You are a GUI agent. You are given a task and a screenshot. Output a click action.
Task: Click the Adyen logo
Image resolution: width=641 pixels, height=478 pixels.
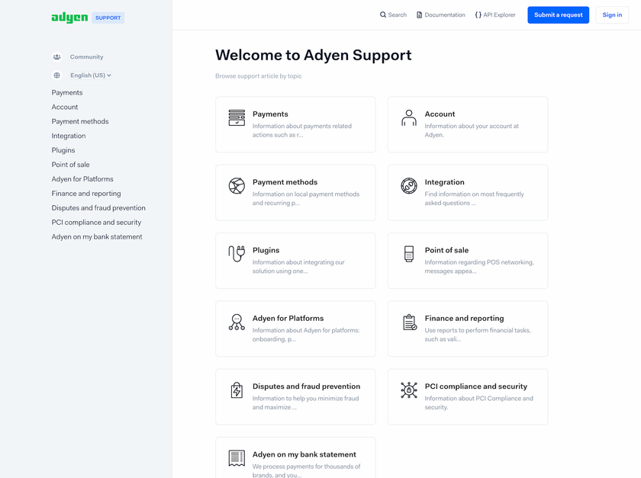(69, 17)
